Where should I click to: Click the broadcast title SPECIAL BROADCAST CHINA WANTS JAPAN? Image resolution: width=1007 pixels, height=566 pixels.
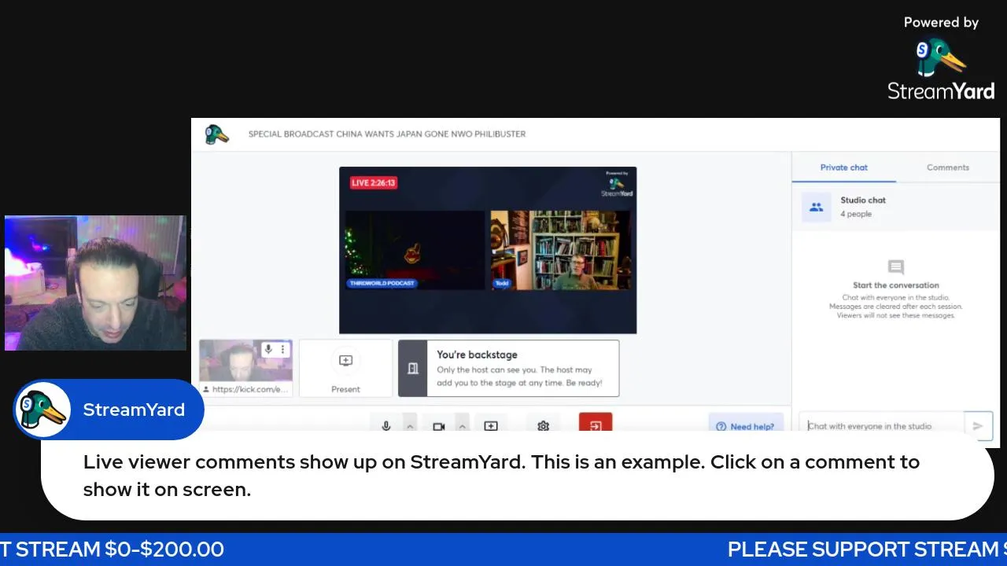click(387, 134)
